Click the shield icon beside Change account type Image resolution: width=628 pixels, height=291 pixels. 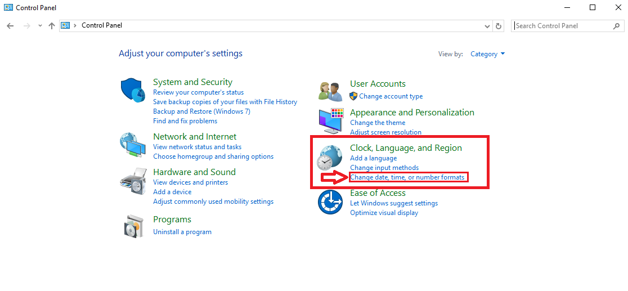pyautogui.click(x=353, y=96)
